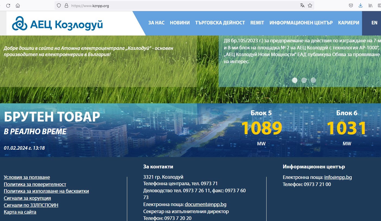
Task: Bookmark this page with star icon
Action: 310,5
